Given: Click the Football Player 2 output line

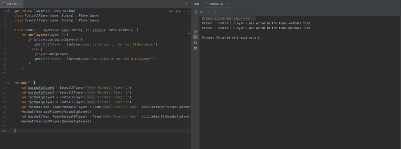Looking at the screenshot, I should click(x=256, y=23).
